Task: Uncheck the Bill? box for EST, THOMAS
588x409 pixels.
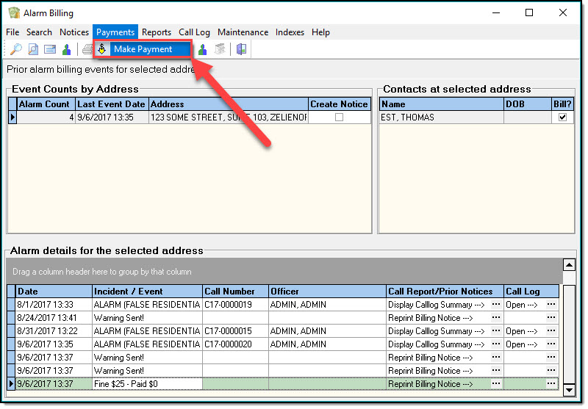Action: click(562, 117)
